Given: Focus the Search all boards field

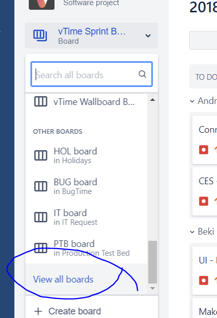Looking at the screenshot, I should (x=92, y=74).
